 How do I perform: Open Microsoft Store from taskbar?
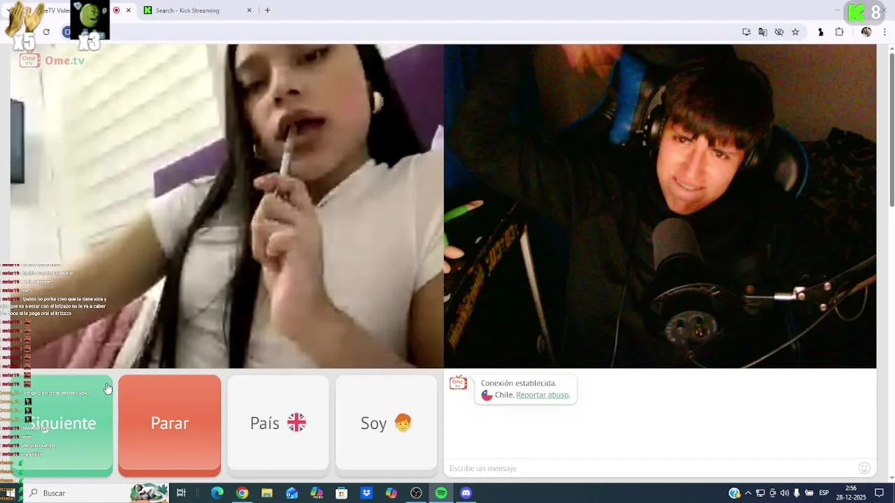(x=341, y=493)
